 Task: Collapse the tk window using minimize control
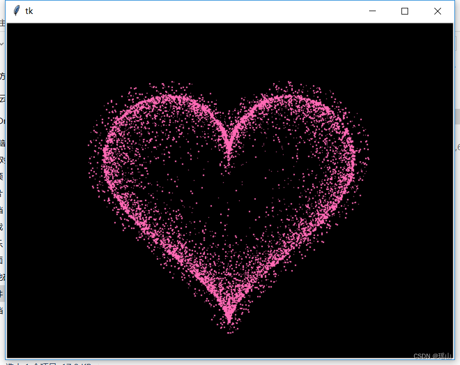click(372, 11)
